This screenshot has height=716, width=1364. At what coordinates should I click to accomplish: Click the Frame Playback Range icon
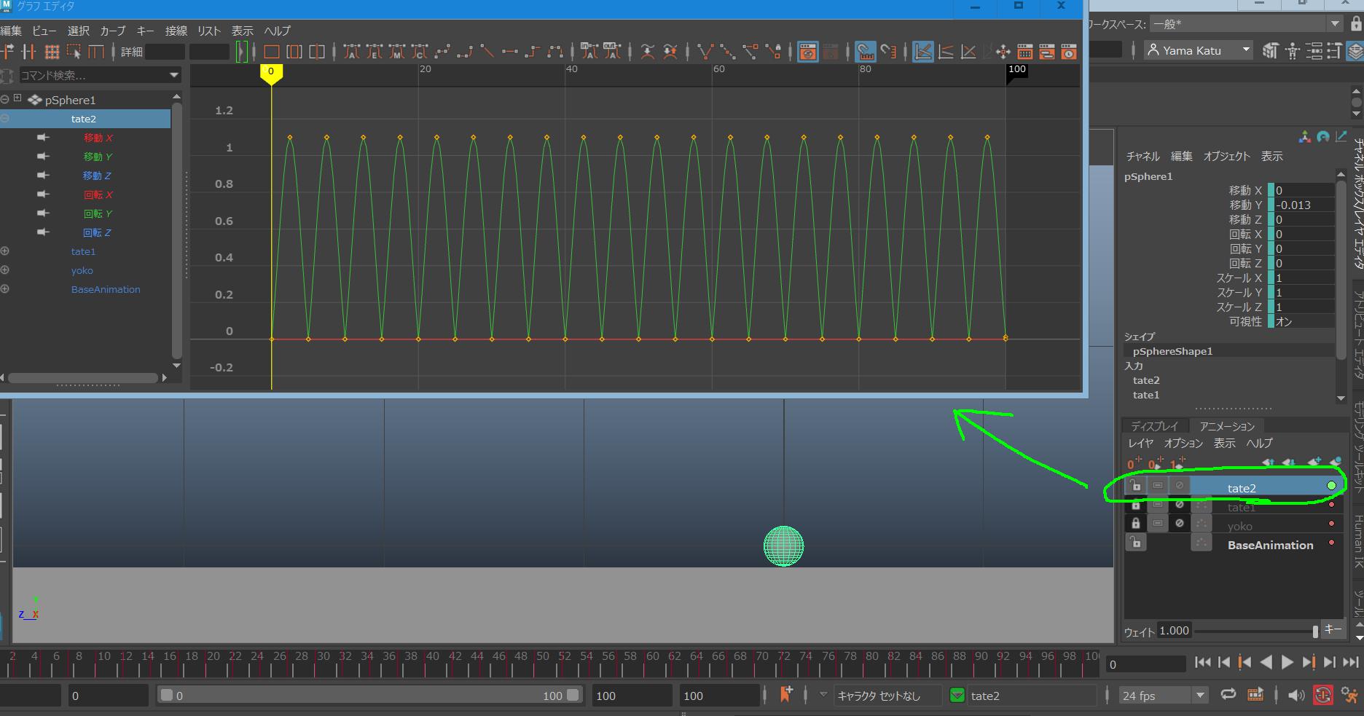point(294,51)
